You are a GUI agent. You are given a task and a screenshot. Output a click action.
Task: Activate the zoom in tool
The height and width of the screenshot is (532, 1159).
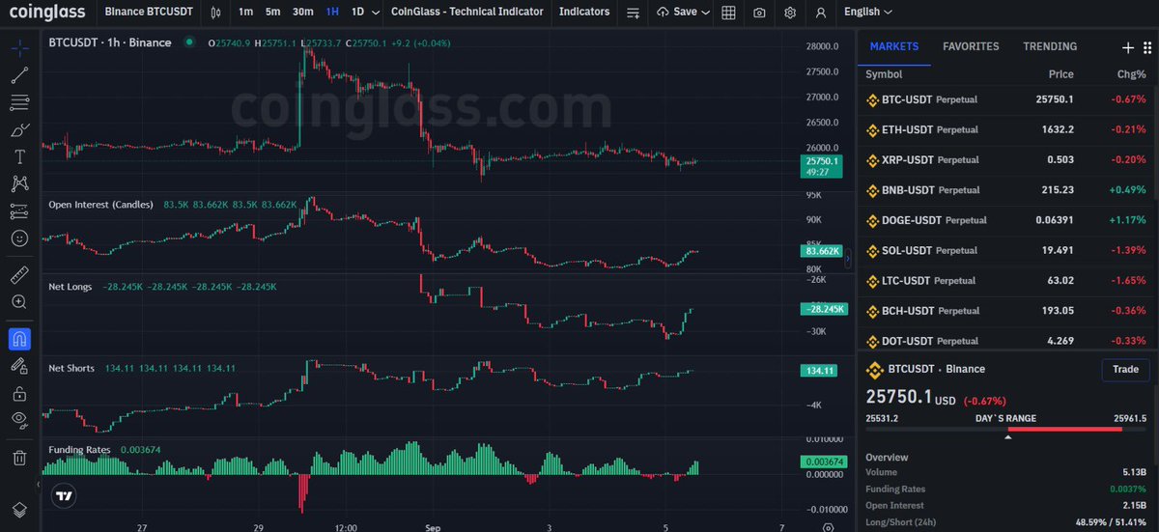19,302
